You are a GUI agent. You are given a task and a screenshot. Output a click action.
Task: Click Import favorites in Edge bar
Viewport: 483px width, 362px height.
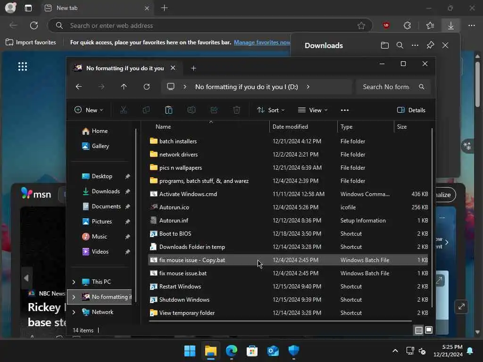(x=31, y=42)
